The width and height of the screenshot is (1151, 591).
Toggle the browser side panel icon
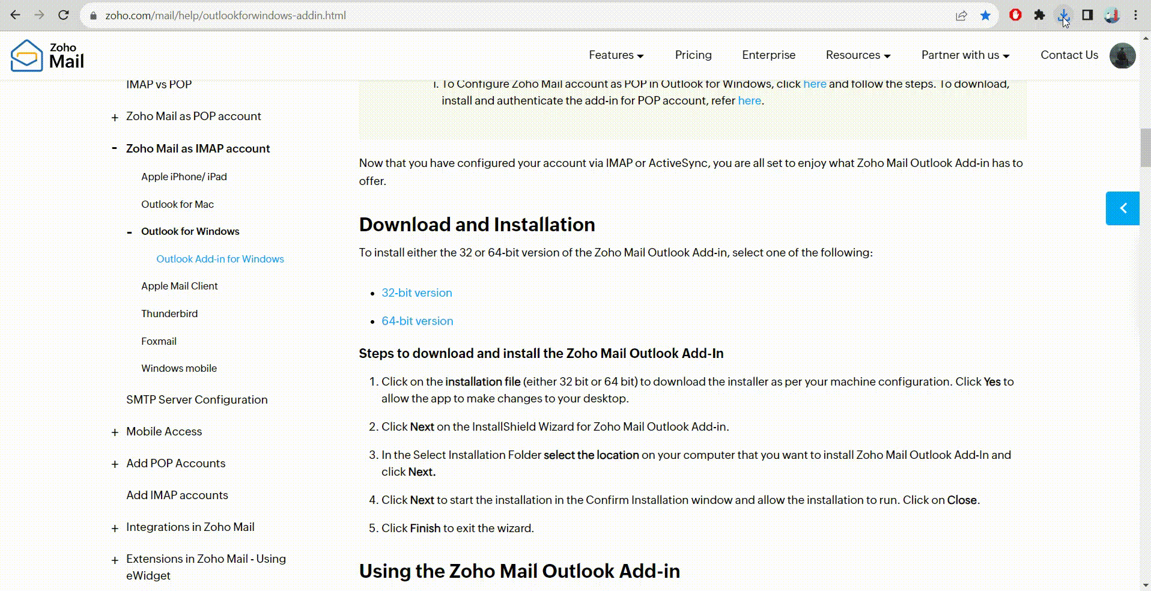1087,15
